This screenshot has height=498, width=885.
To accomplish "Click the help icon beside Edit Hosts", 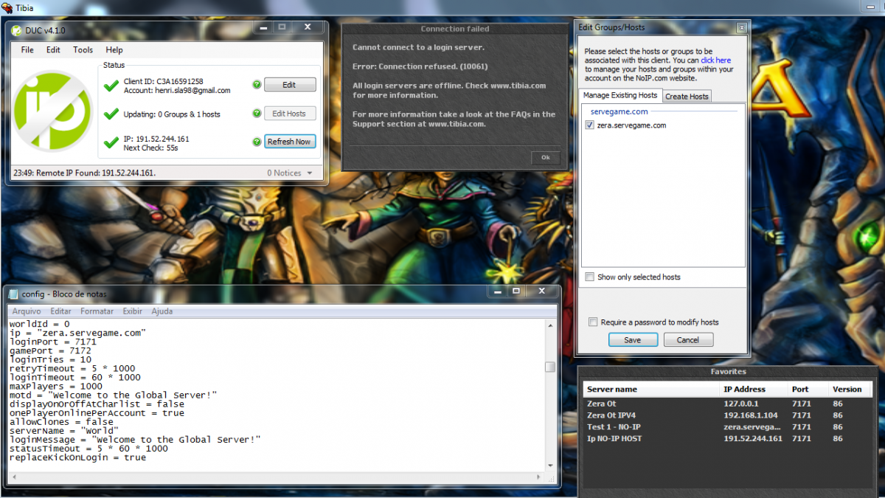I will click(257, 114).
